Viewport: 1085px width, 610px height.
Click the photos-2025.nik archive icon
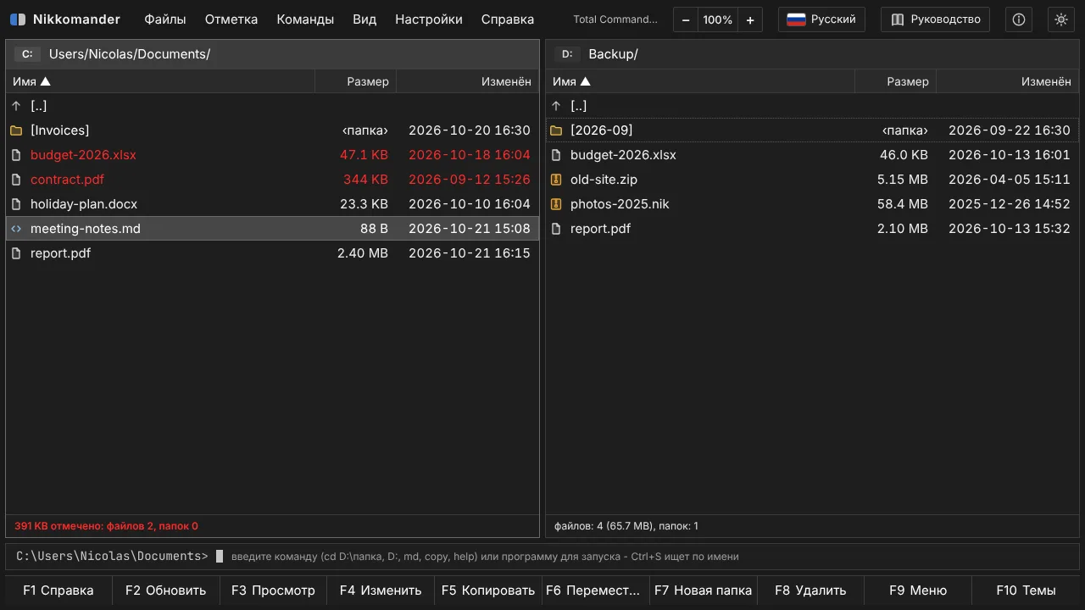pyautogui.click(x=556, y=204)
